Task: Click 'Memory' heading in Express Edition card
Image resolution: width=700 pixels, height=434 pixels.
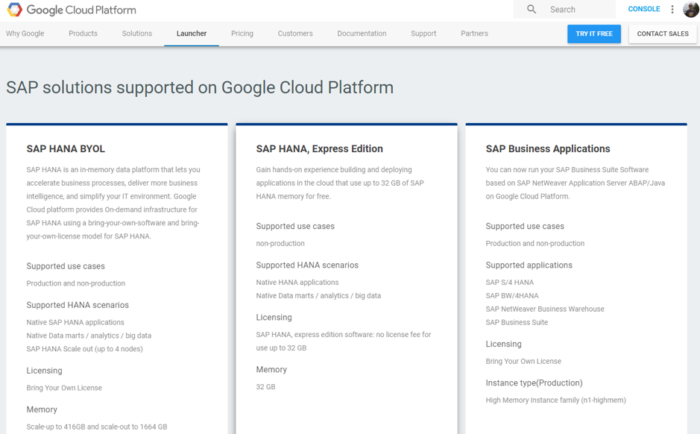Action: [271, 370]
